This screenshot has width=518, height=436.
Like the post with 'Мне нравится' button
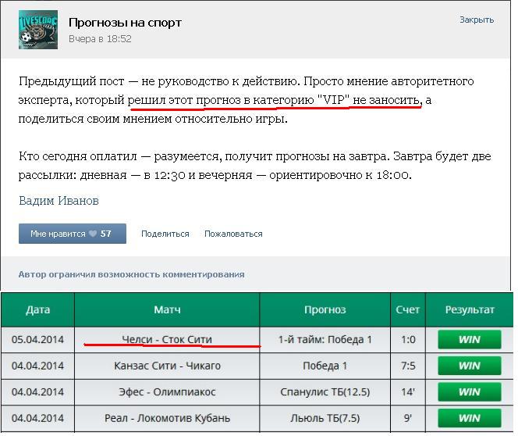[73, 234]
